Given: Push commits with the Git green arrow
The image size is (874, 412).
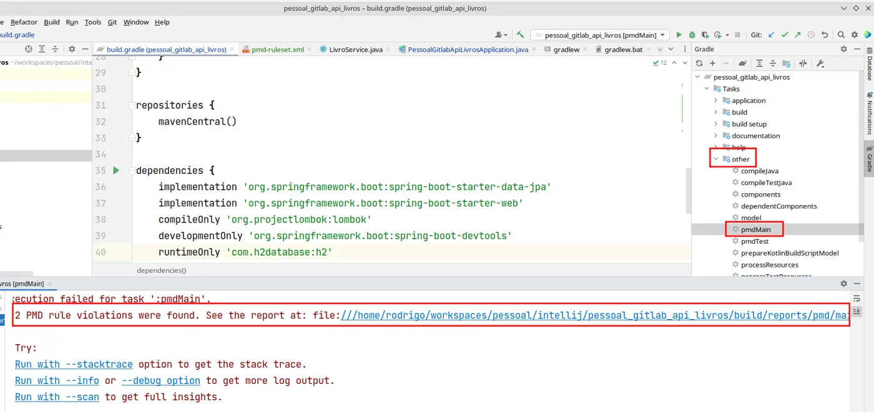Looking at the screenshot, I should click(798, 35).
